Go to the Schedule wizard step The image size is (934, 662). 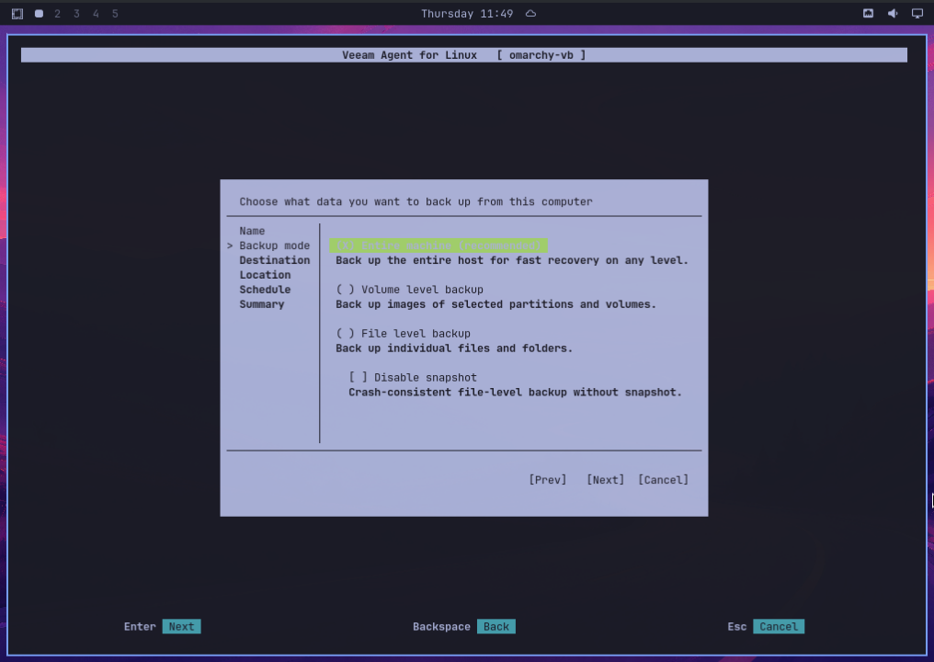pos(265,290)
